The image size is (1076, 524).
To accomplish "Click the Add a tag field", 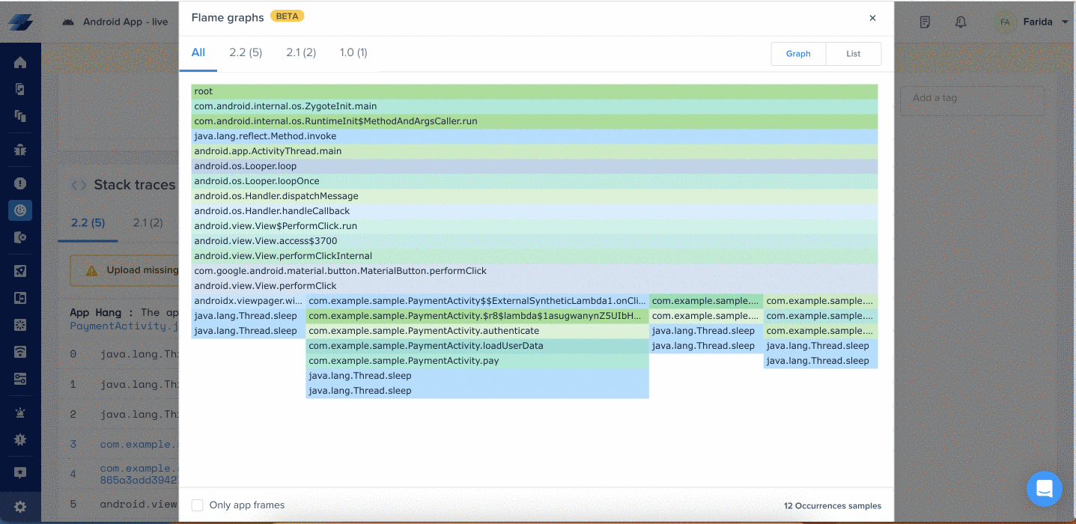I will 973,98.
